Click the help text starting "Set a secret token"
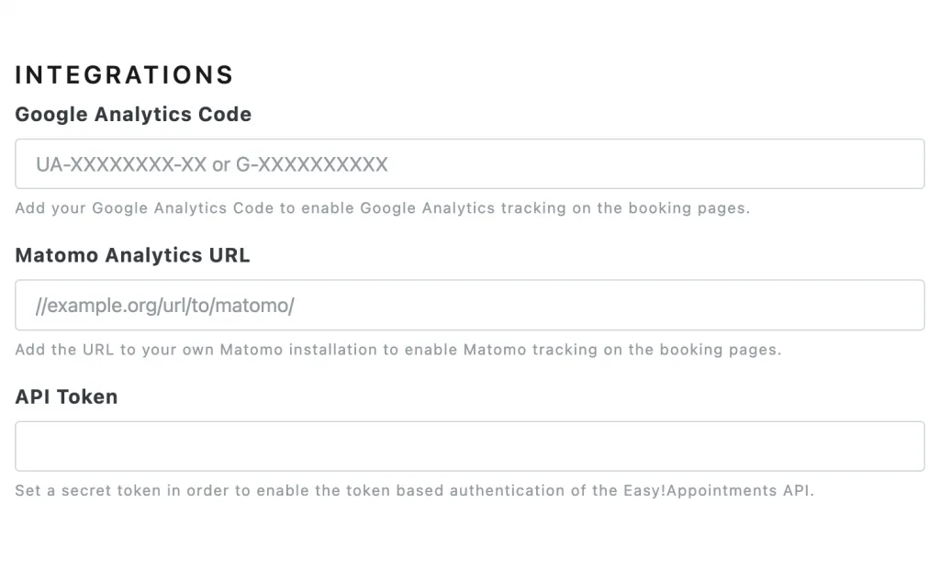Image resolution: width=940 pixels, height=581 pixels. tap(414, 490)
